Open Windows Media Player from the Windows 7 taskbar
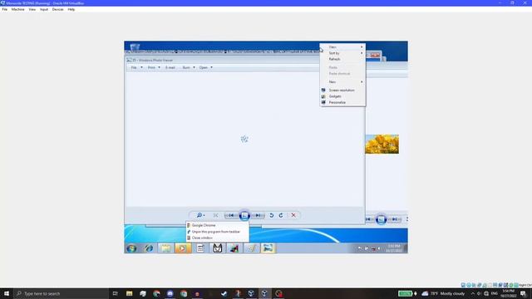 (x=183, y=248)
